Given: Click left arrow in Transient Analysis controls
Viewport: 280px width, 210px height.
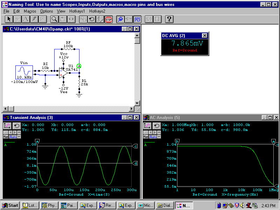Looking at the screenshot, I should [10, 132].
